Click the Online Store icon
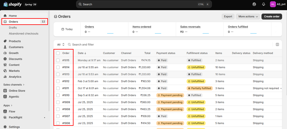 [x=5, y=91]
